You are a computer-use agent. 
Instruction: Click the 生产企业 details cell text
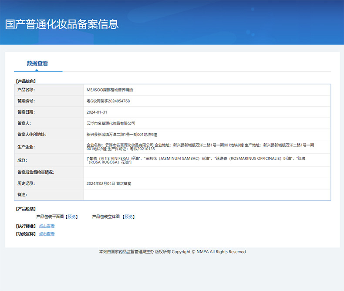pos(200,147)
